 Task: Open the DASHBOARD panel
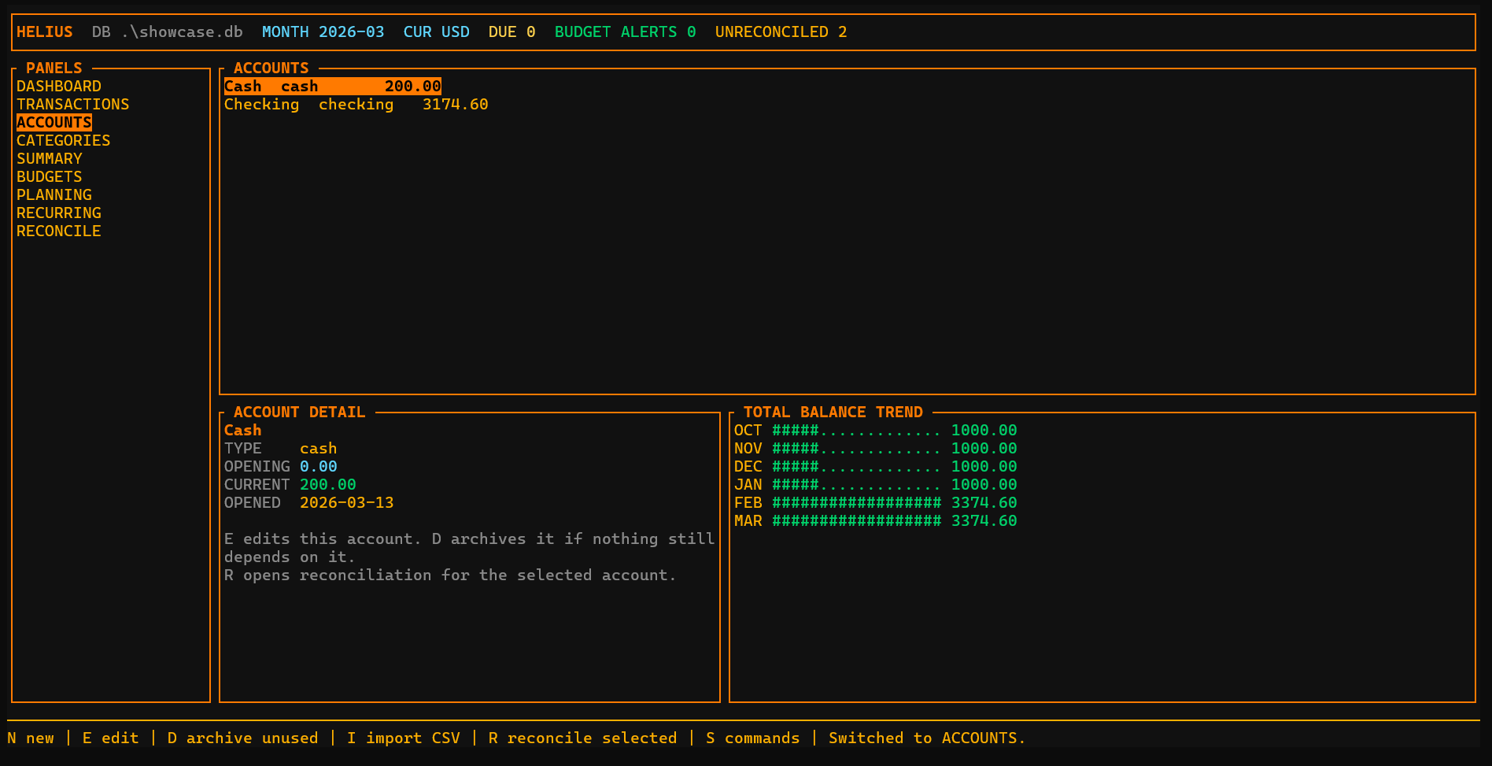tap(58, 86)
